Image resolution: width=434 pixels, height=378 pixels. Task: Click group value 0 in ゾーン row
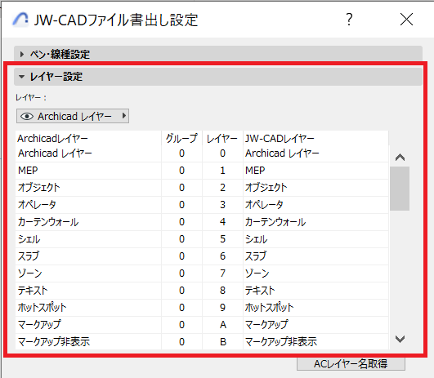(x=181, y=273)
